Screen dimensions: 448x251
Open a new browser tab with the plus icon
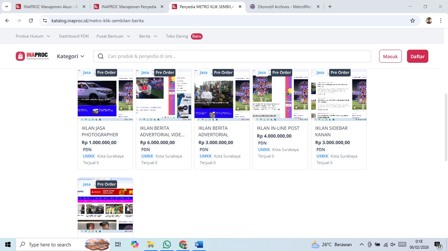click(x=330, y=7)
